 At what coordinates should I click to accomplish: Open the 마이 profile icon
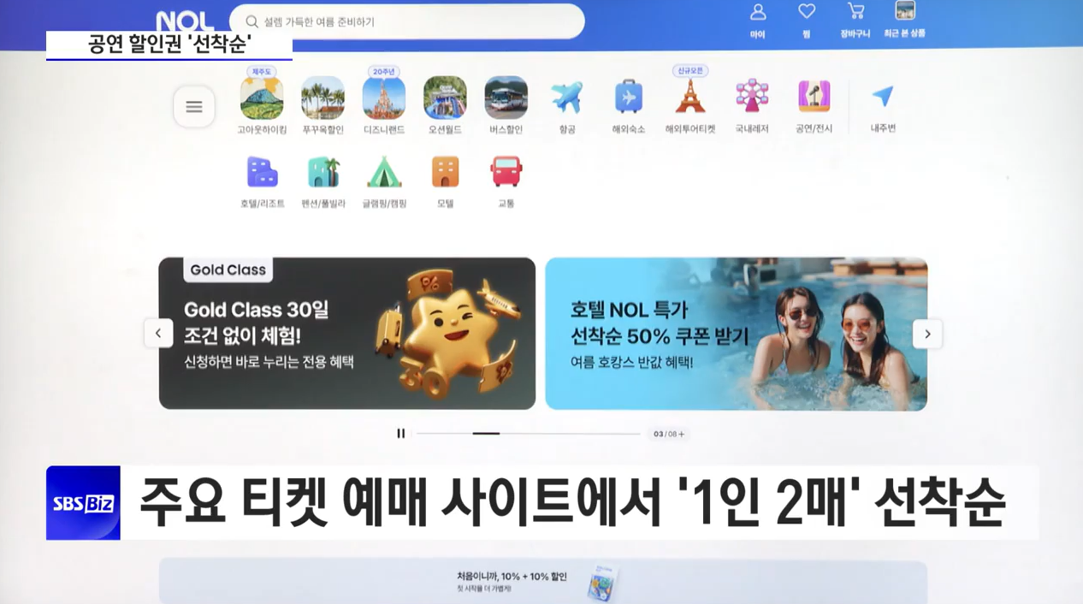point(757,13)
